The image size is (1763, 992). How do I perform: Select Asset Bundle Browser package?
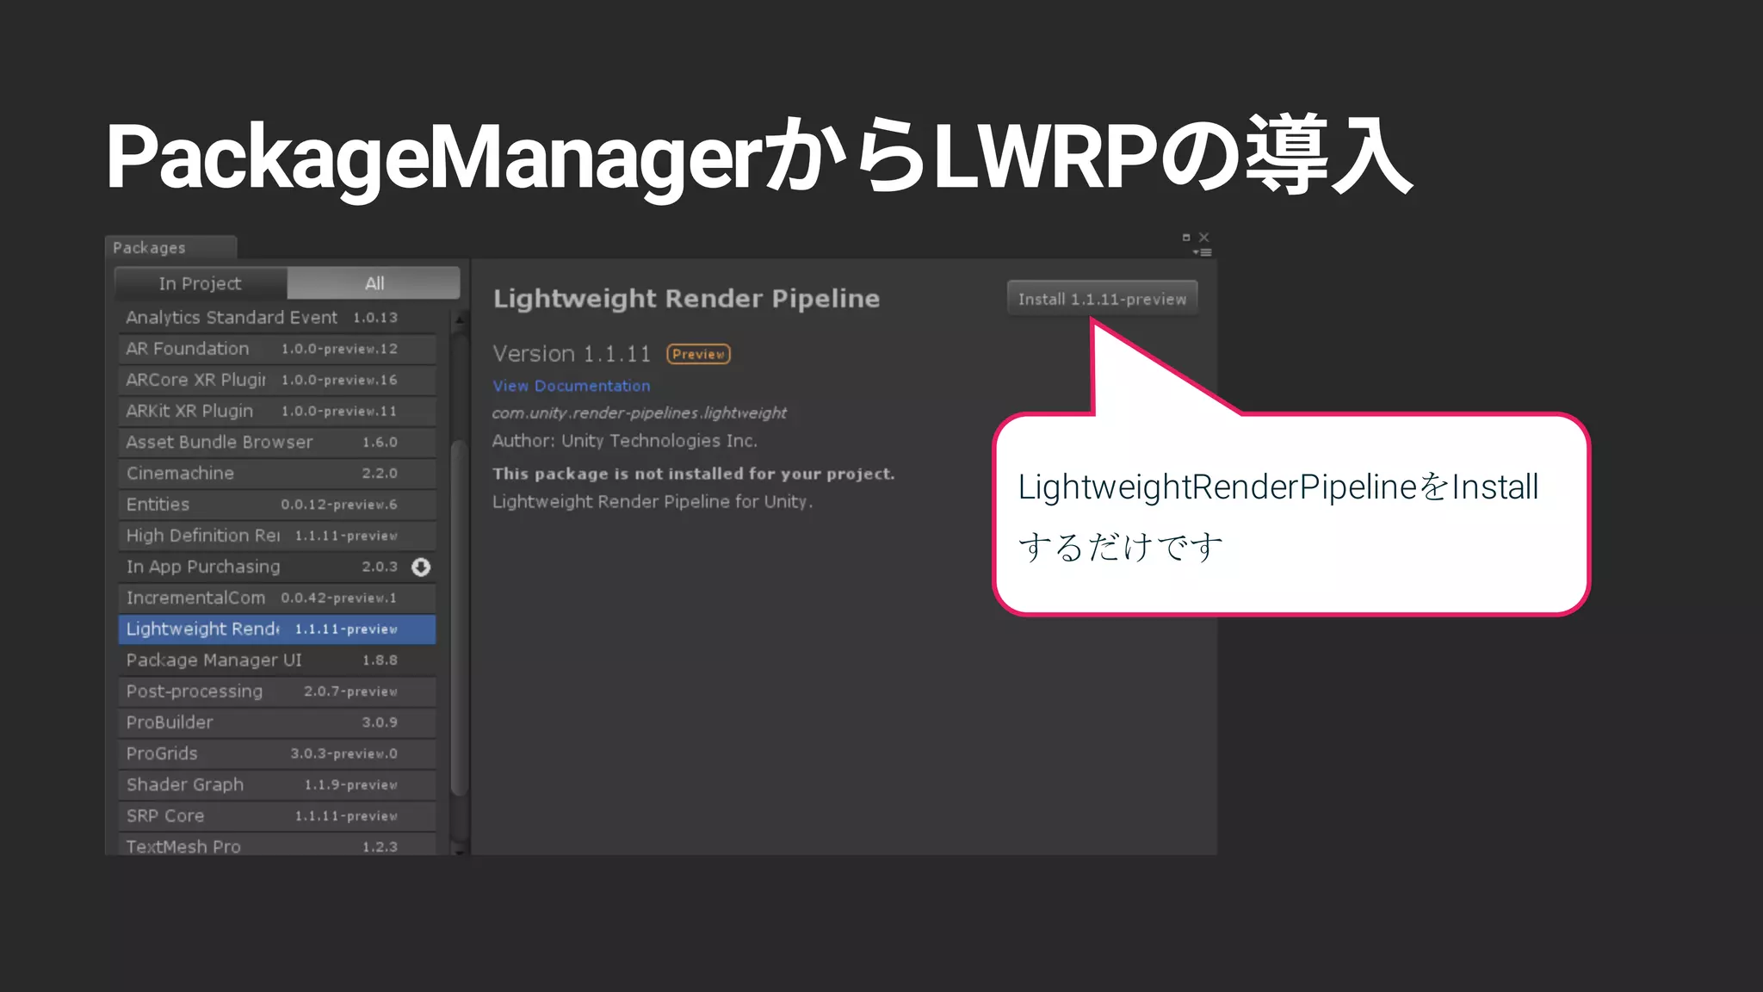click(276, 442)
